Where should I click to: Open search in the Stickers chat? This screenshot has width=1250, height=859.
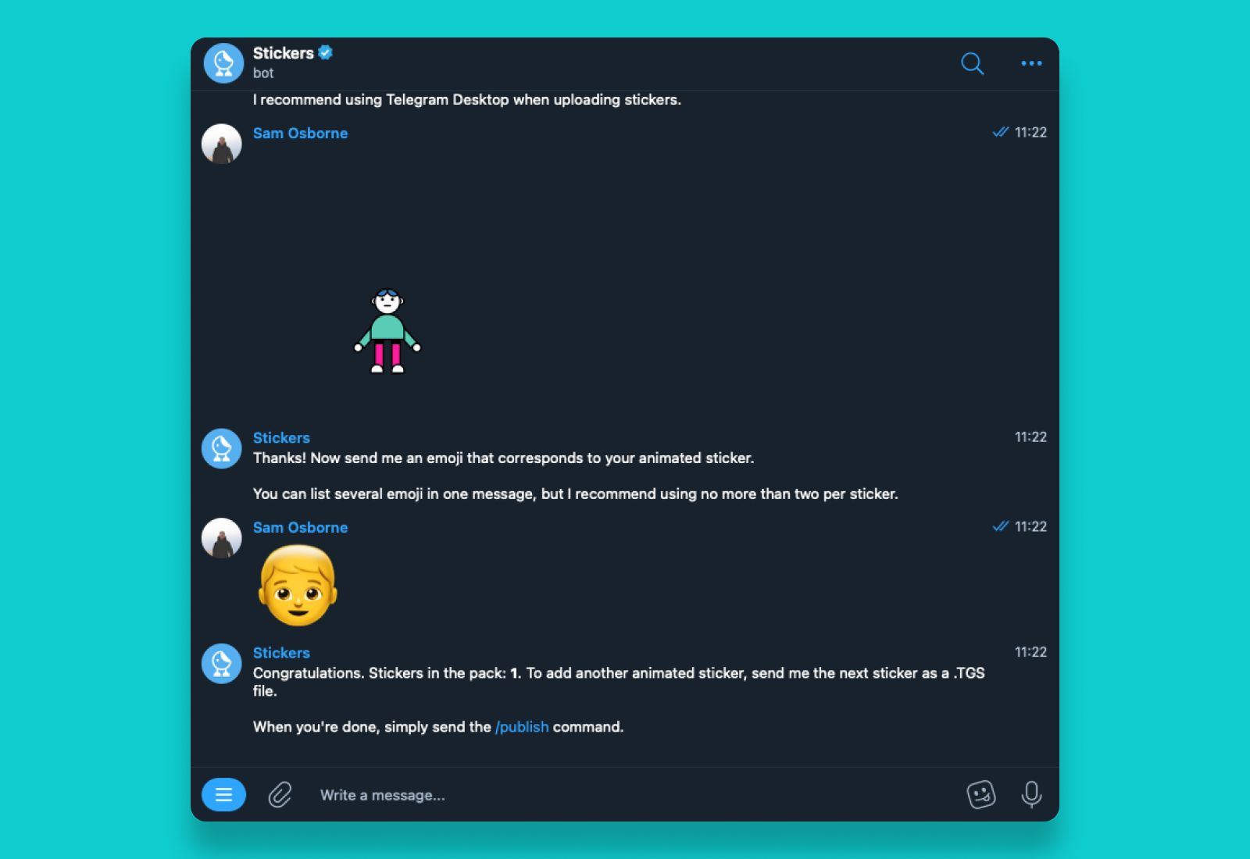pyautogui.click(x=972, y=63)
